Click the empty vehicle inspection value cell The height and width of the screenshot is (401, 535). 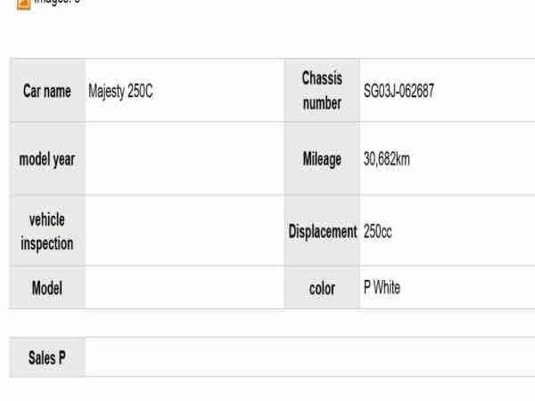click(184, 232)
